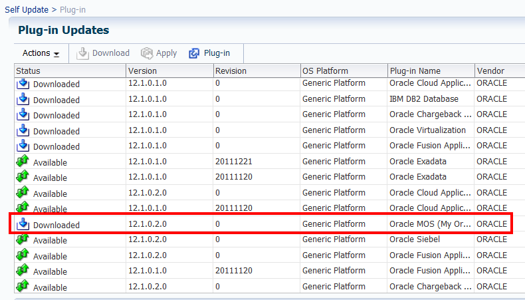Click Available icon for Oracle Fusion Appli... version 12.1.0.2.0
This screenshot has width=525, height=300.
pos(23,255)
